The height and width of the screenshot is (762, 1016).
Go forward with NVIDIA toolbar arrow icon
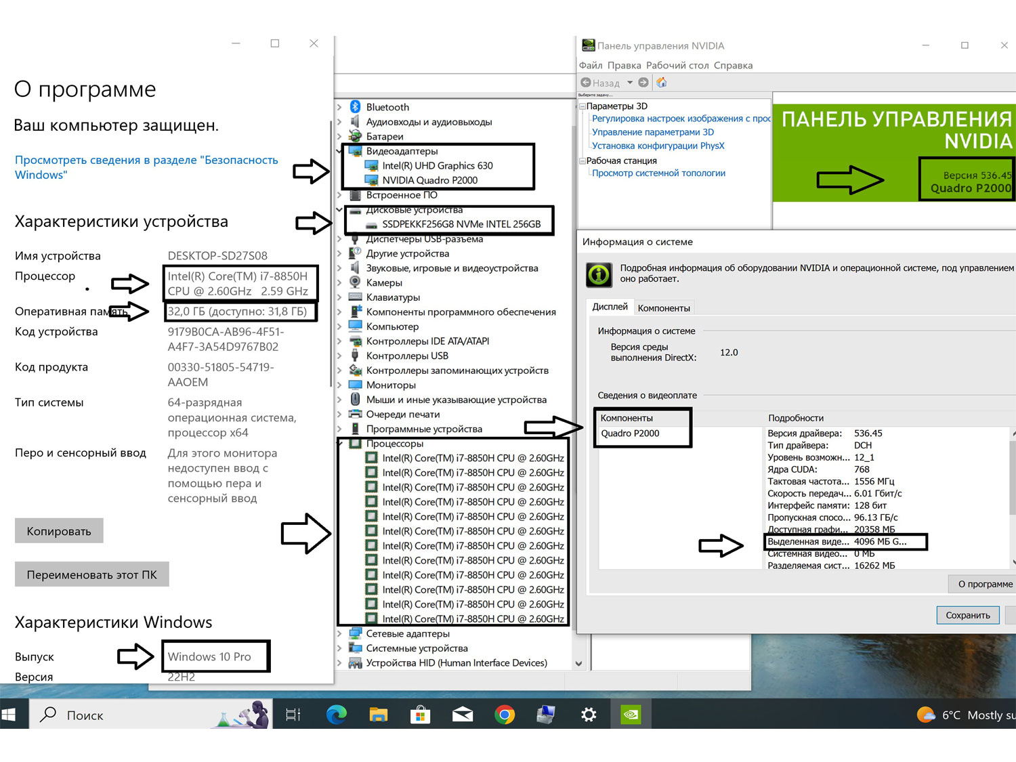pos(643,83)
